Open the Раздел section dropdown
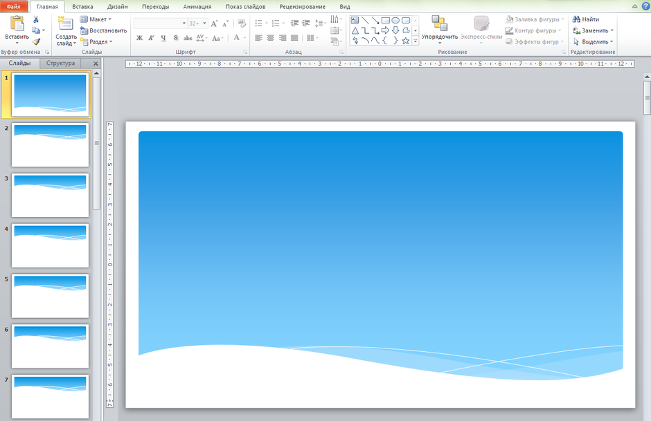This screenshot has height=421, width=651. point(96,42)
